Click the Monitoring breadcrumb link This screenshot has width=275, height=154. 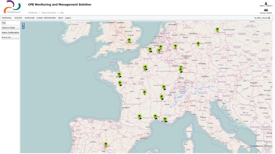point(33,13)
